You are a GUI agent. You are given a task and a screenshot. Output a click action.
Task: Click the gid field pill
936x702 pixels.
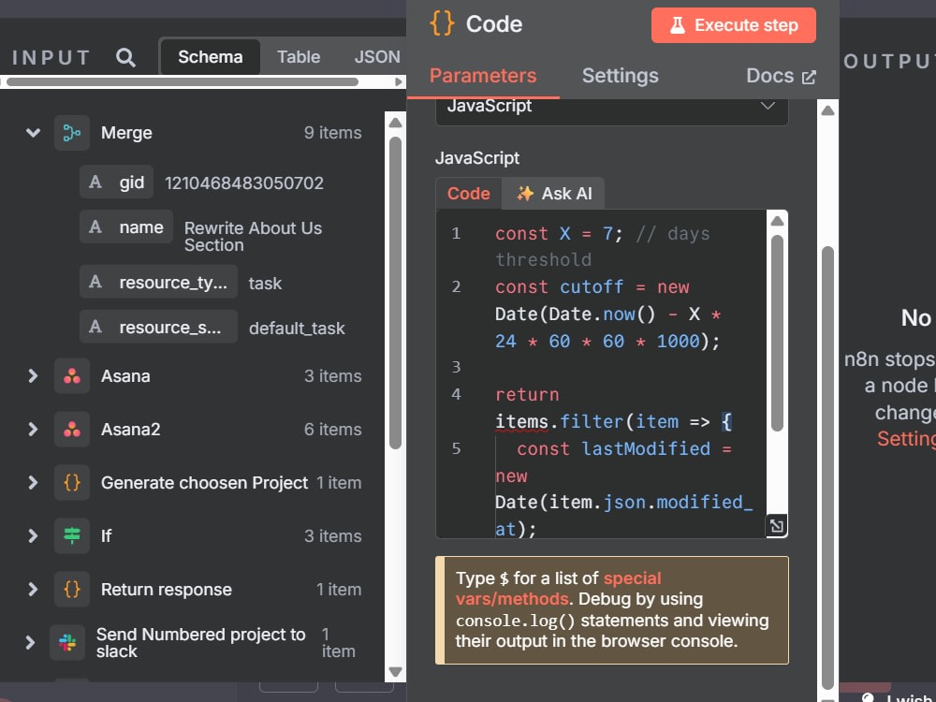[116, 183]
